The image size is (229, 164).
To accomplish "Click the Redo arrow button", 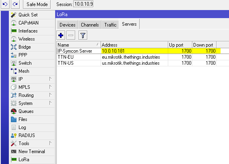I will click(15, 4).
